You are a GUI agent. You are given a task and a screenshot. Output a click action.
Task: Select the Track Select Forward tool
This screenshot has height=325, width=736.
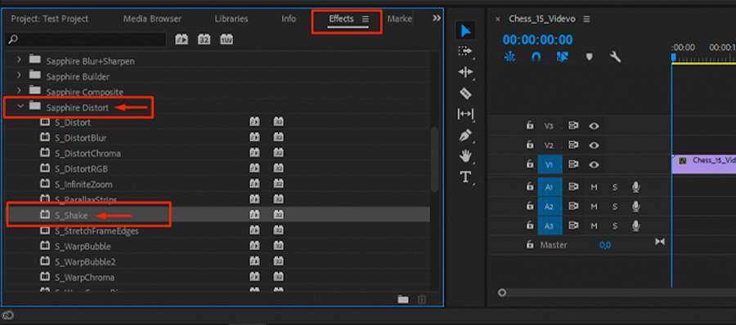(464, 51)
